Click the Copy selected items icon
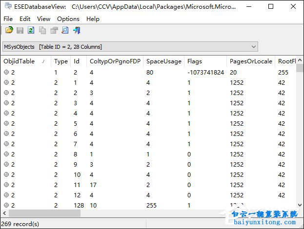The width and height of the screenshot is (304, 229). tap(42, 30)
